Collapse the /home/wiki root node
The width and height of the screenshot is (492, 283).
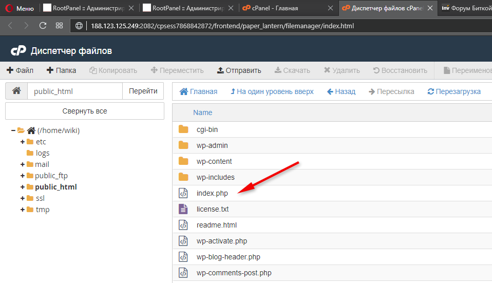(13, 130)
